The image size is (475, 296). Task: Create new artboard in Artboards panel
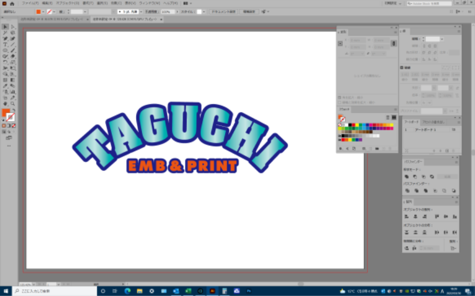447,151
